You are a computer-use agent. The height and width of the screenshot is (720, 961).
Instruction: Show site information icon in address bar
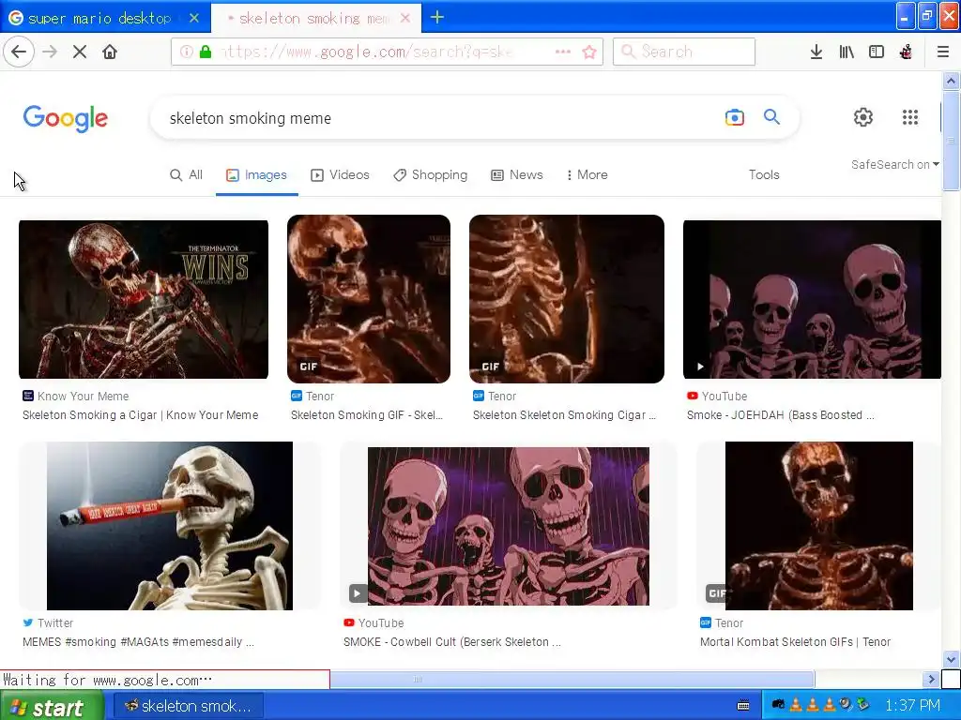coord(187,52)
